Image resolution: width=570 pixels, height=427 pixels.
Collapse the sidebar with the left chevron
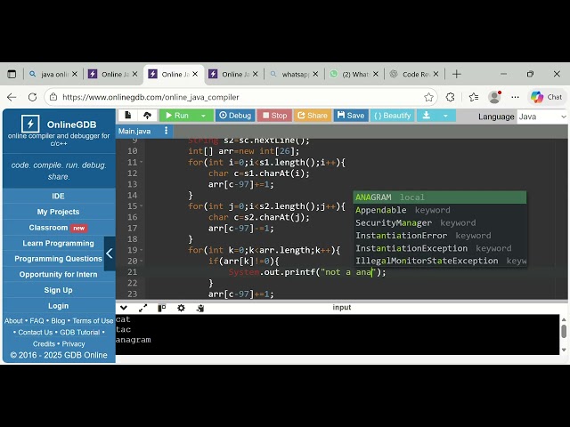pos(110,254)
